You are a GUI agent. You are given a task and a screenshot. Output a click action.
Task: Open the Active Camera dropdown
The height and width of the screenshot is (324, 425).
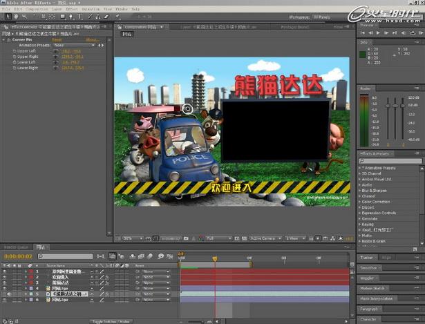(265, 238)
